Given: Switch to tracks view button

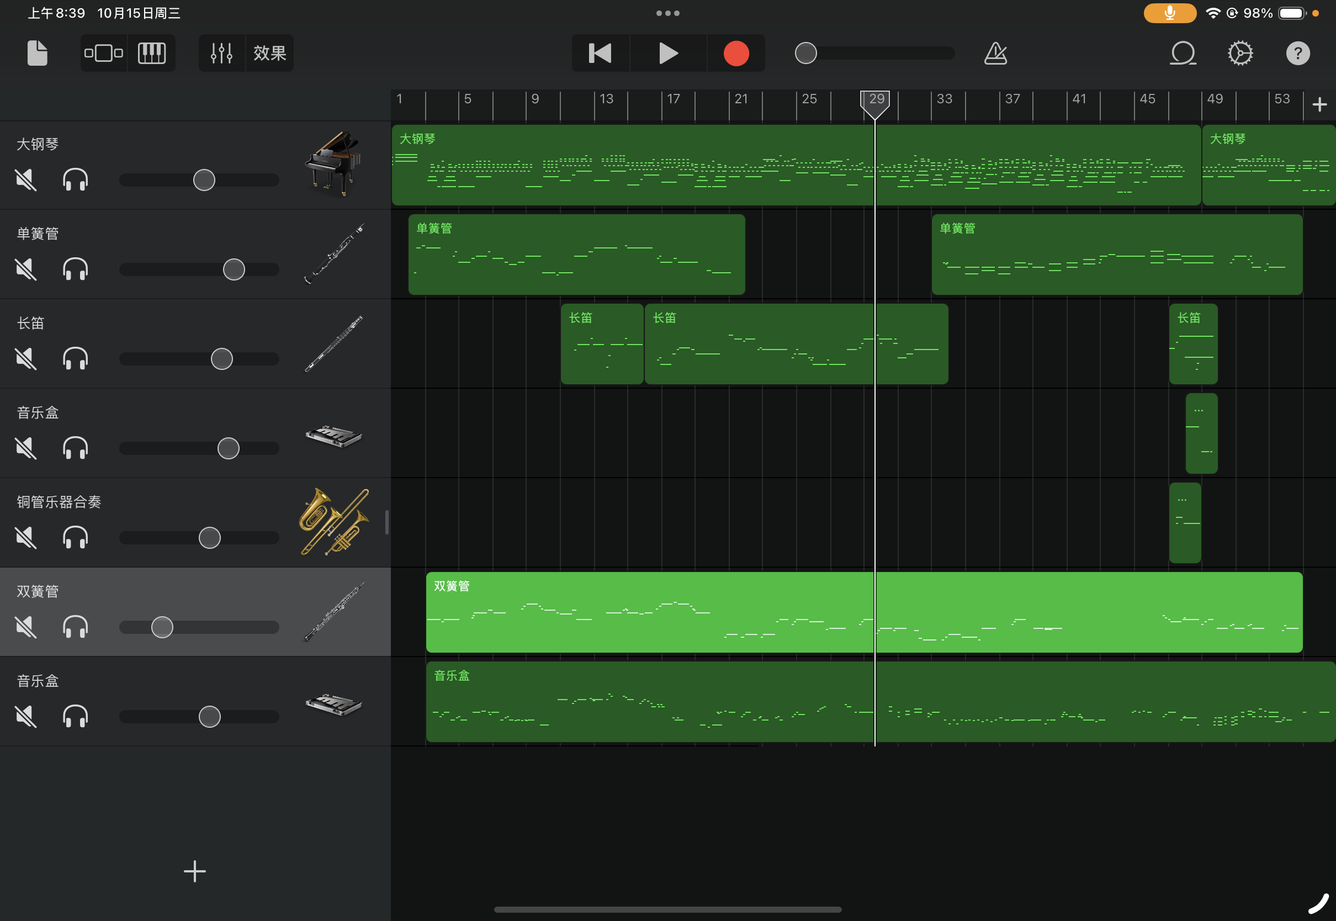Looking at the screenshot, I should click(x=104, y=53).
